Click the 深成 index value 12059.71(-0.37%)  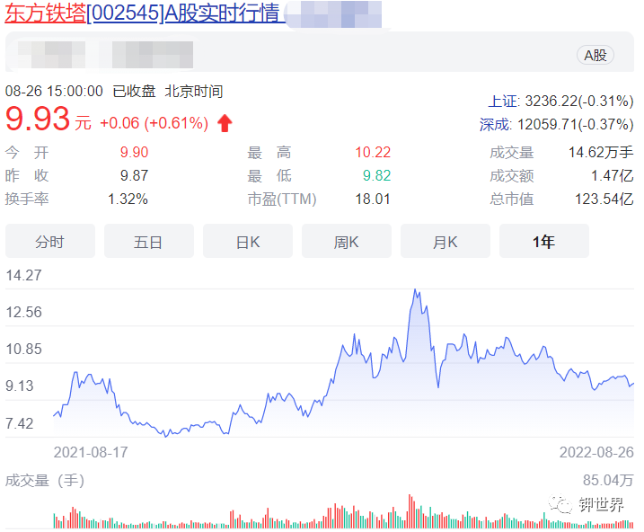(x=576, y=124)
